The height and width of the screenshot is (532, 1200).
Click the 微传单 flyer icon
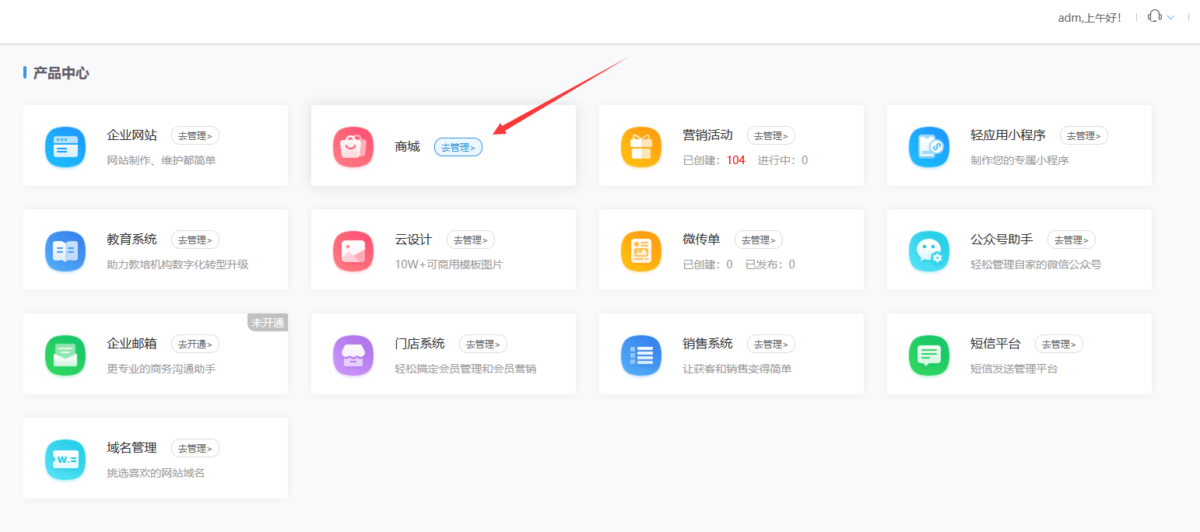click(641, 250)
